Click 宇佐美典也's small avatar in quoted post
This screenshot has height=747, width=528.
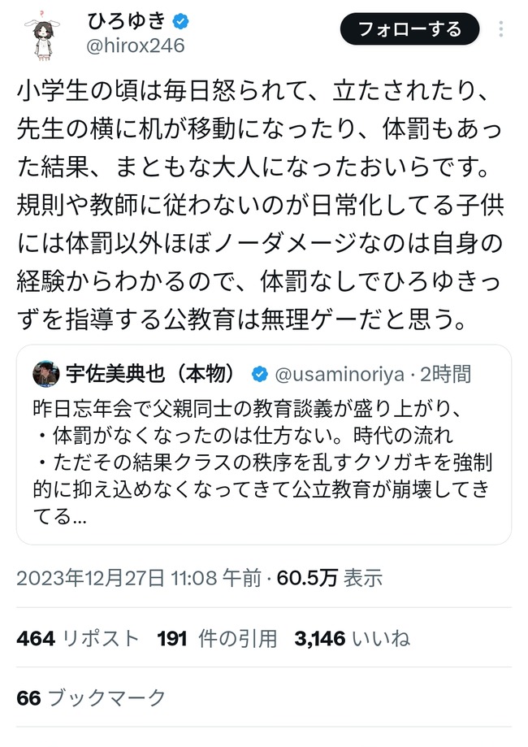click(45, 374)
